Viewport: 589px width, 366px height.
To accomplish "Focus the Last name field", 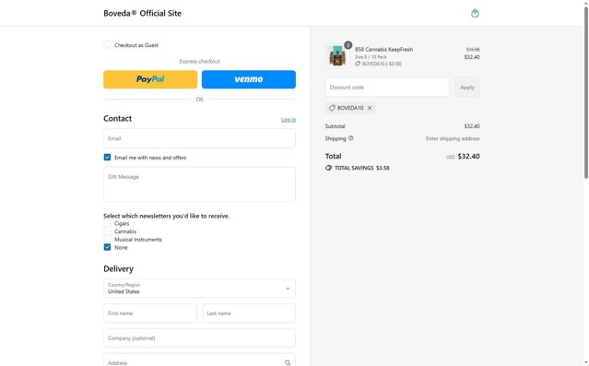I will 249,313.
